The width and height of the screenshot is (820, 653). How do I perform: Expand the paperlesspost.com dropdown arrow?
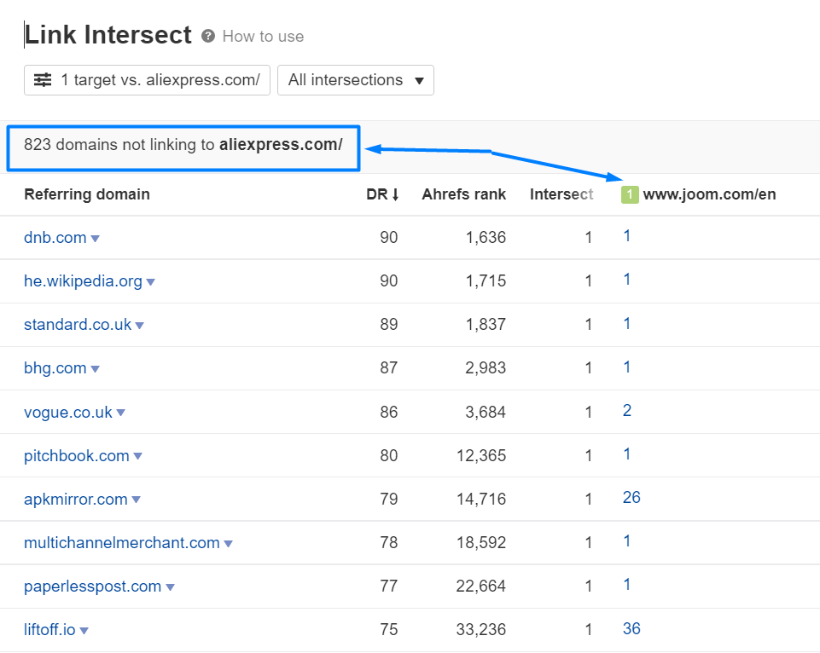pyautogui.click(x=170, y=587)
